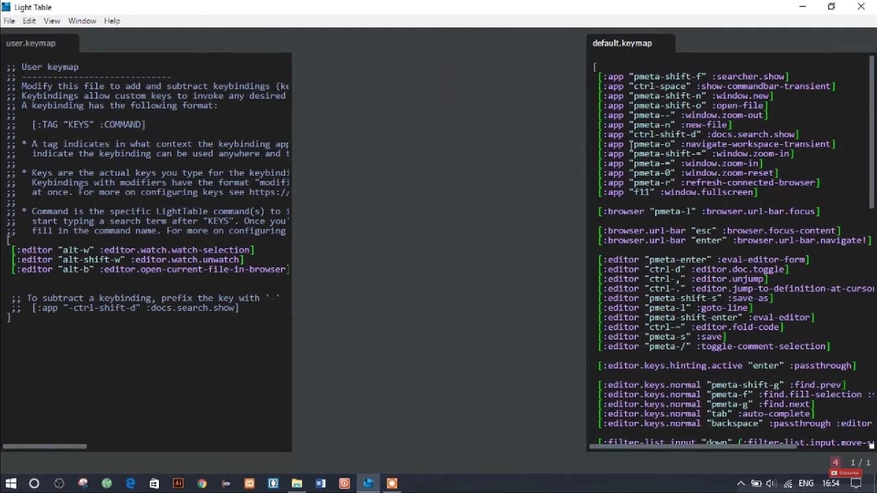This screenshot has height=493, width=877.
Task: Click ':browser.url-bar.focus' in default.keymap
Action: click(758, 211)
